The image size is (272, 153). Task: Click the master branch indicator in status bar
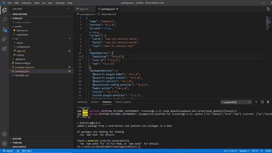8,151
